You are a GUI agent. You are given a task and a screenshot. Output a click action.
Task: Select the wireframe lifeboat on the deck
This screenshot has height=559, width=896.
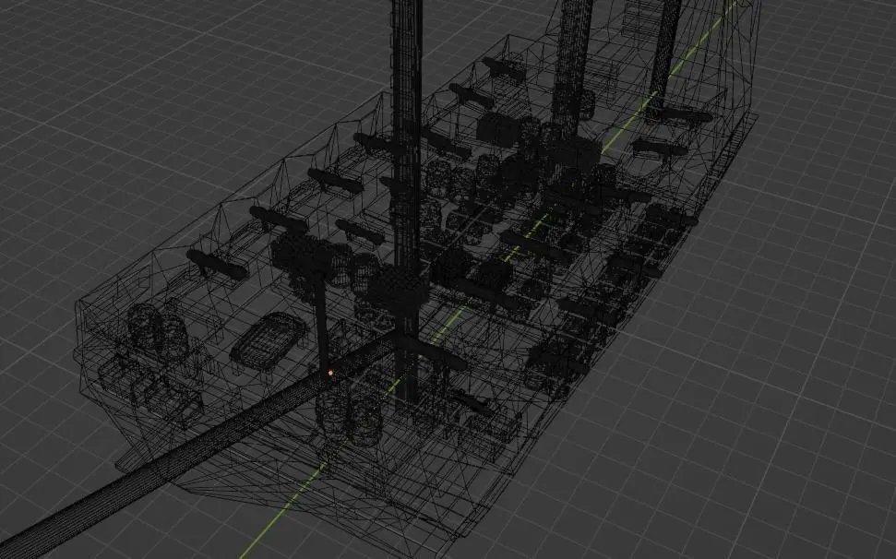[268, 340]
